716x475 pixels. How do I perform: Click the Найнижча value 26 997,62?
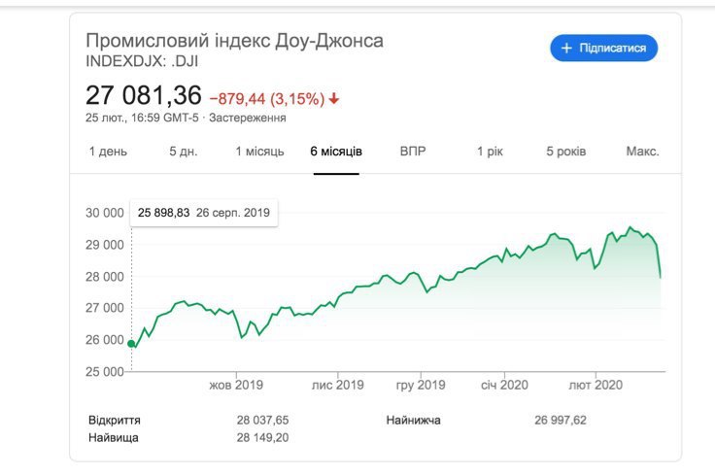click(561, 420)
